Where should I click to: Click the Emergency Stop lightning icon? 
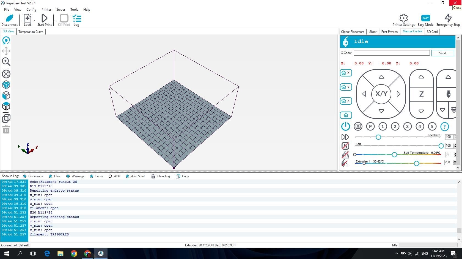[x=448, y=18]
